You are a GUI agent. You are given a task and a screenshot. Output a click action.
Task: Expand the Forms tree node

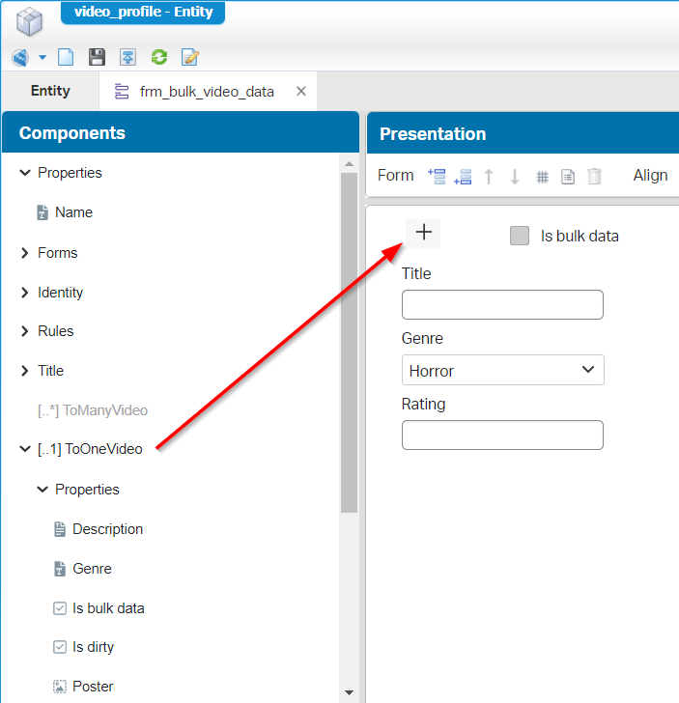(25, 253)
